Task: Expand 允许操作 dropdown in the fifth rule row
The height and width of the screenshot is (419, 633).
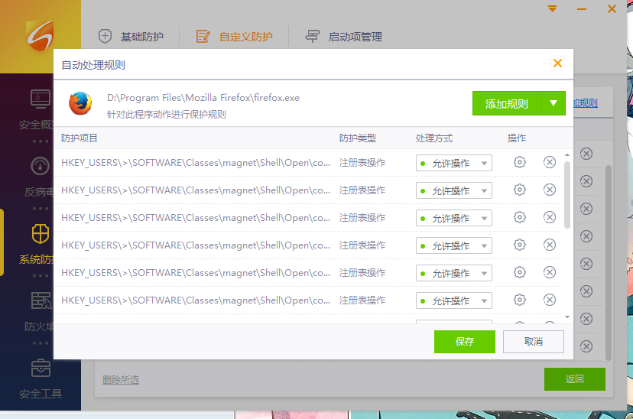Action: point(454,273)
